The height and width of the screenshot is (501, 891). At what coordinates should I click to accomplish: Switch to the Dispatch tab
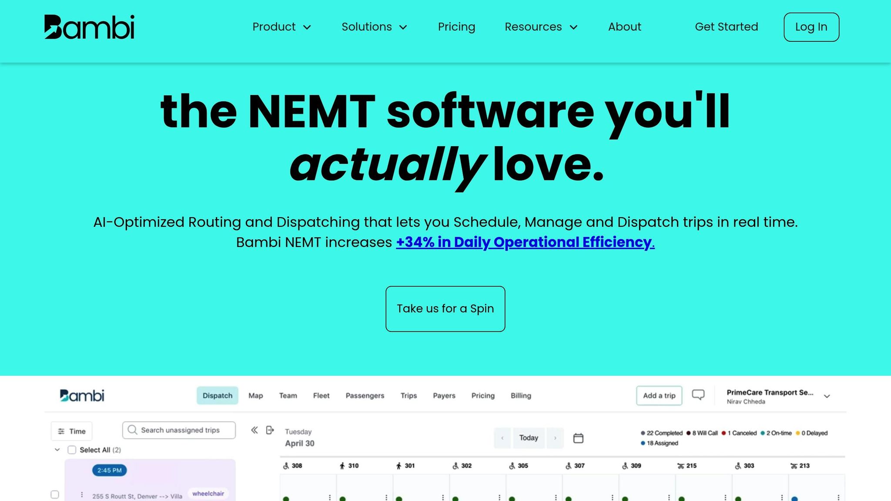218,395
